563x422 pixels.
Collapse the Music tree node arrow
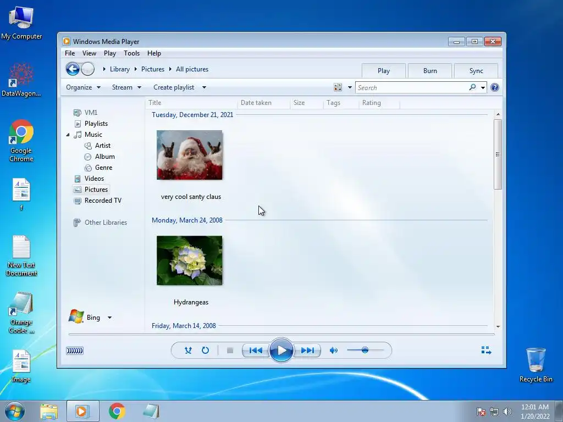click(68, 135)
